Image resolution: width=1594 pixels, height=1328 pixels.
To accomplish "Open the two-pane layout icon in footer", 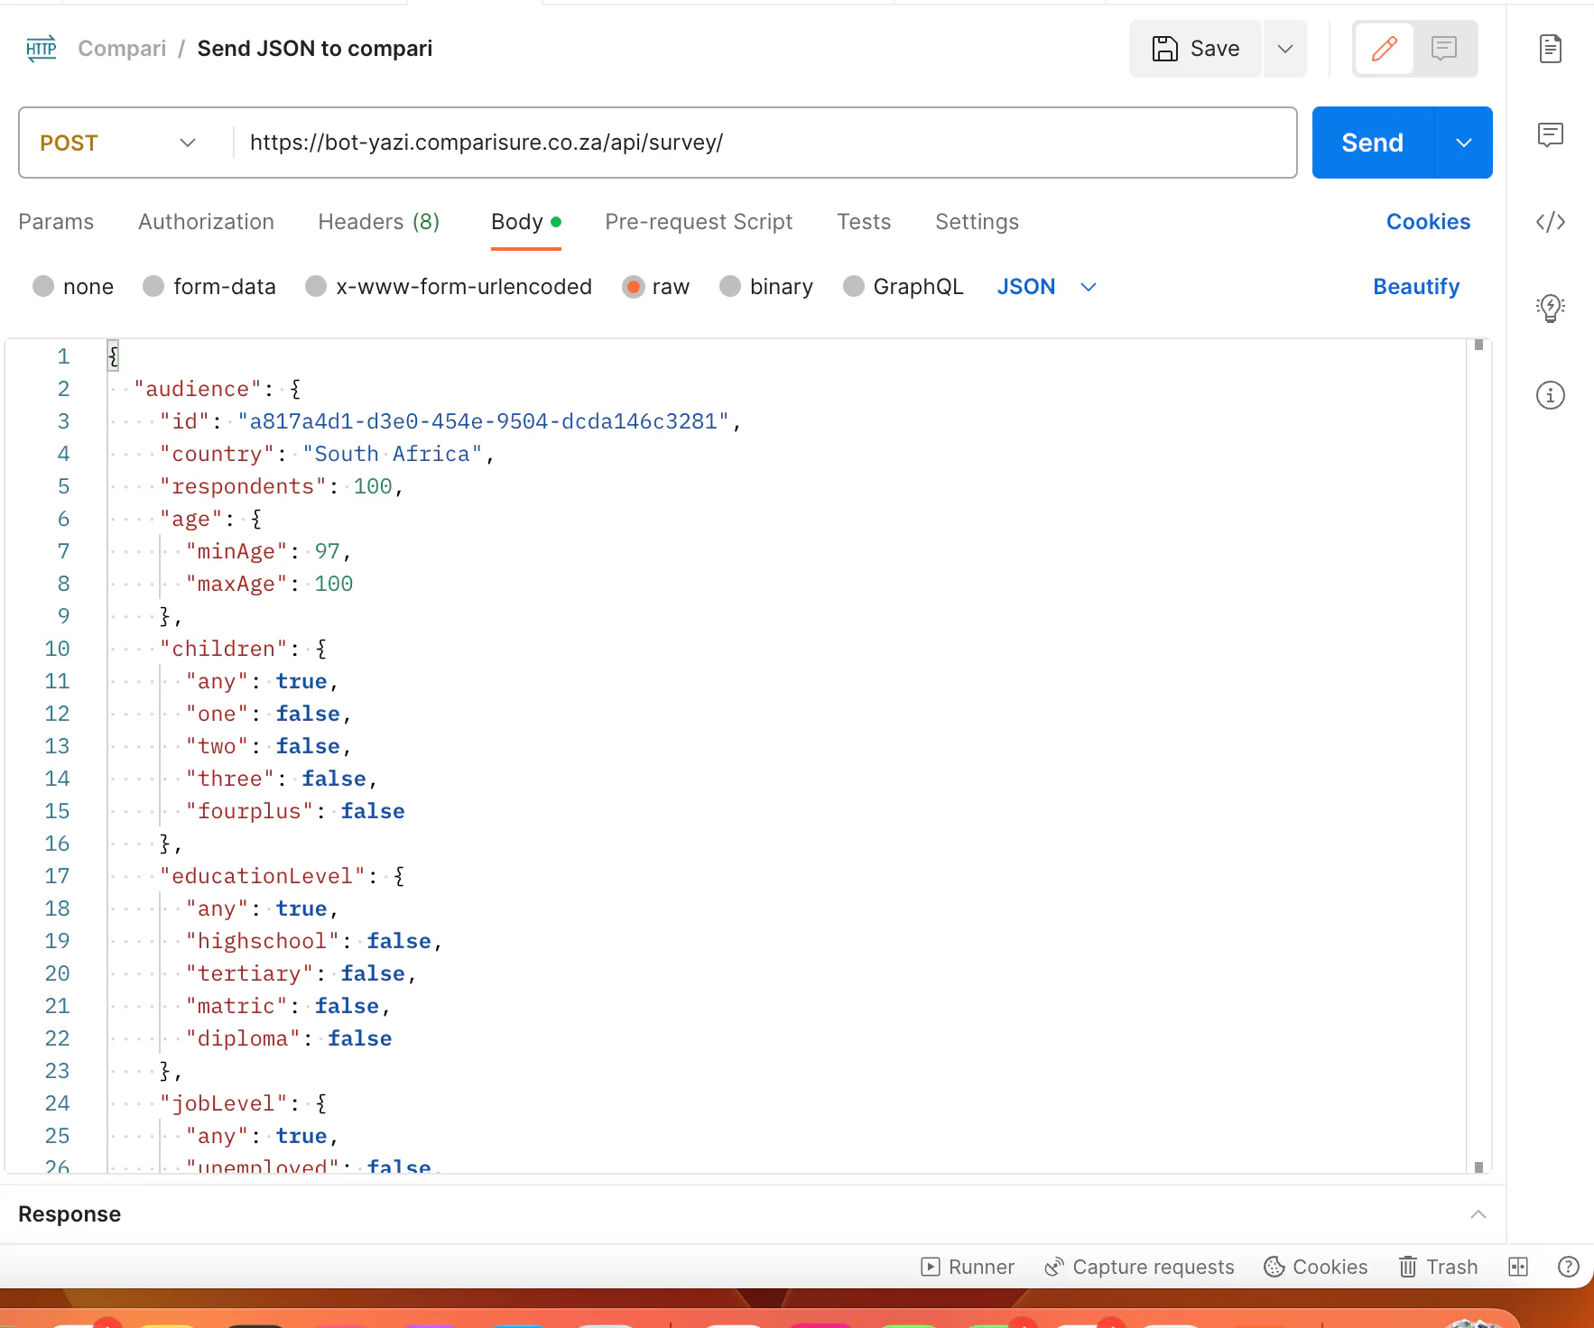I will point(1518,1267).
